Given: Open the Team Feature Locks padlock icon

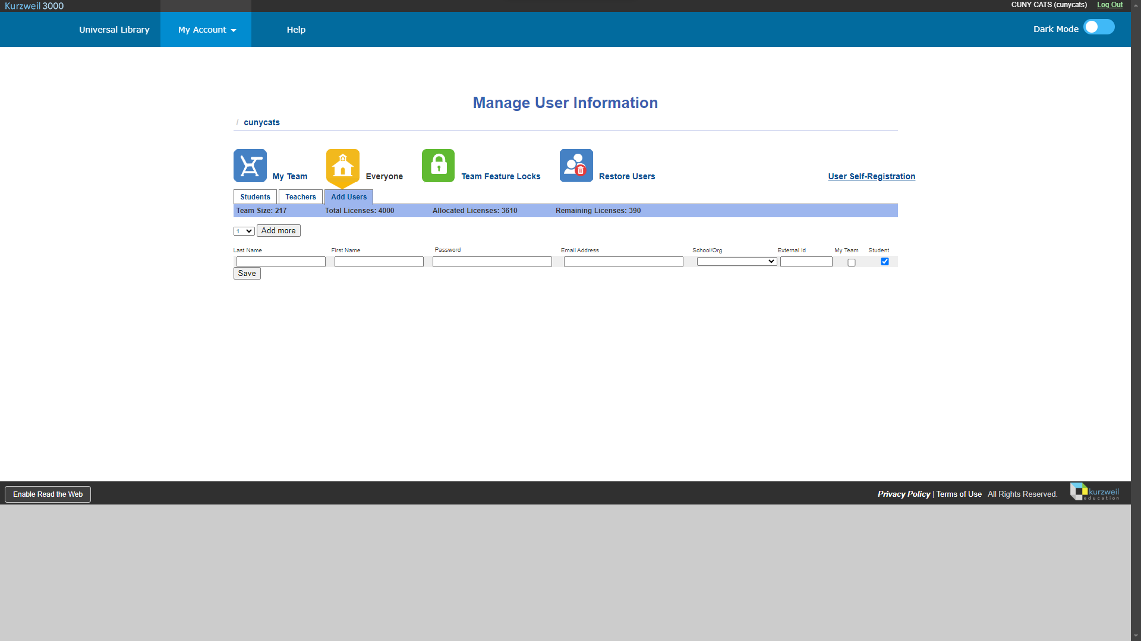Looking at the screenshot, I should click(x=439, y=166).
